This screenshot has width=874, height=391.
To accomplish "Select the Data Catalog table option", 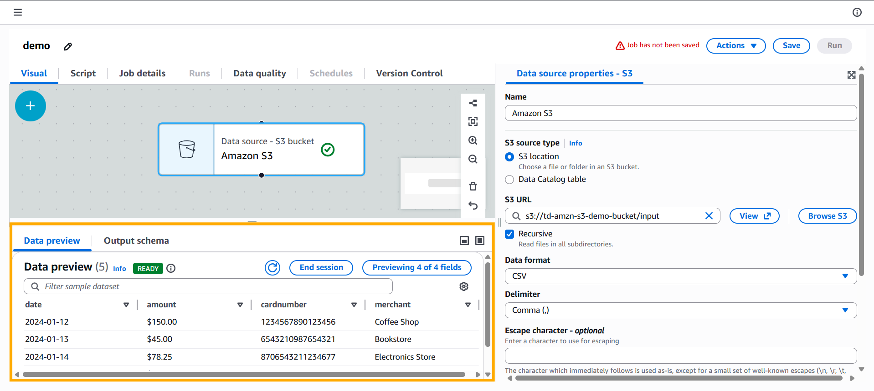I will pyautogui.click(x=509, y=180).
